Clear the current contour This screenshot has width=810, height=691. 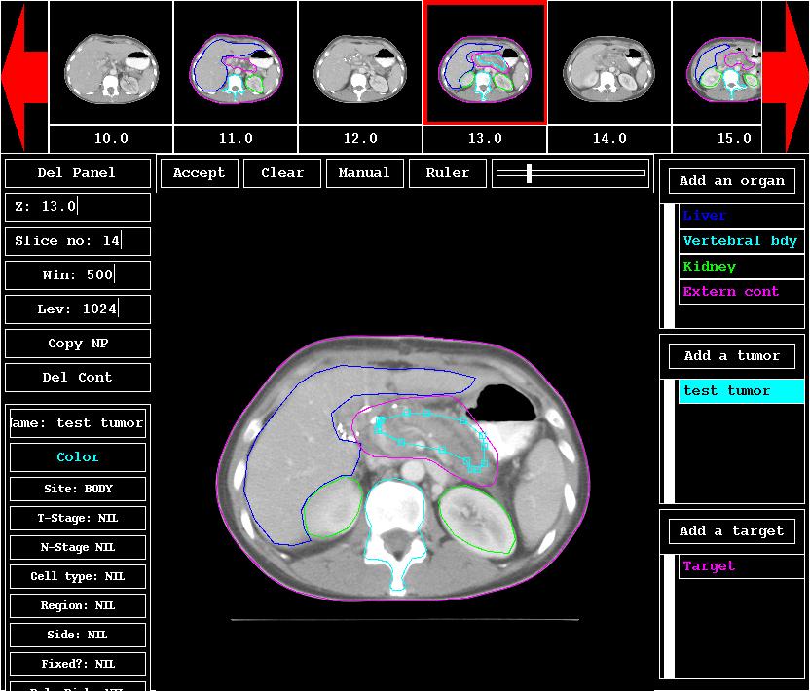coord(282,173)
